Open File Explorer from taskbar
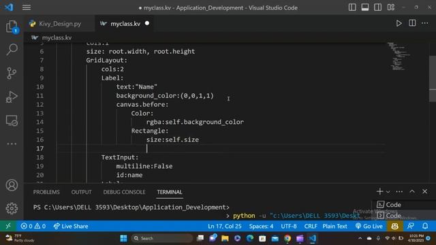 click(x=225, y=238)
